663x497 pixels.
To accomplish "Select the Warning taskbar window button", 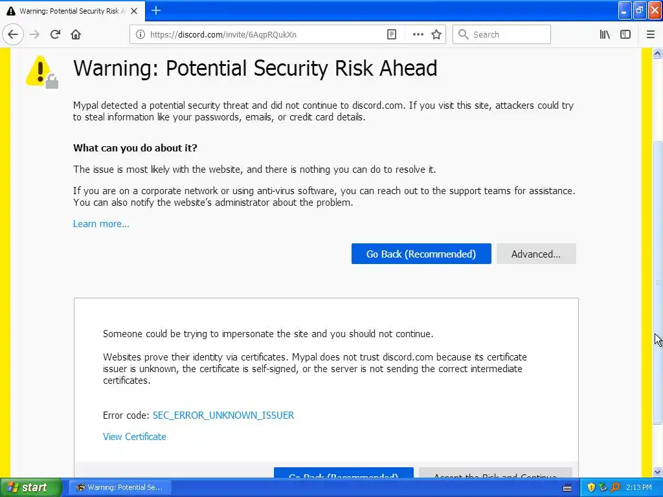I will point(120,487).
